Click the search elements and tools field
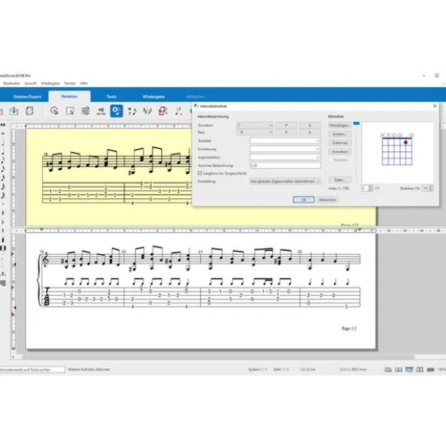This screenshot has width=446, height=447. [x=33, y=369]
